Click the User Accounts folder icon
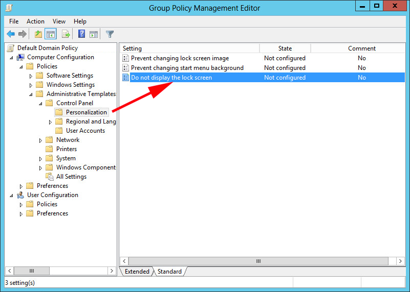Image resolution: width=410 pixels, height=292 pixels. point(59,131)
